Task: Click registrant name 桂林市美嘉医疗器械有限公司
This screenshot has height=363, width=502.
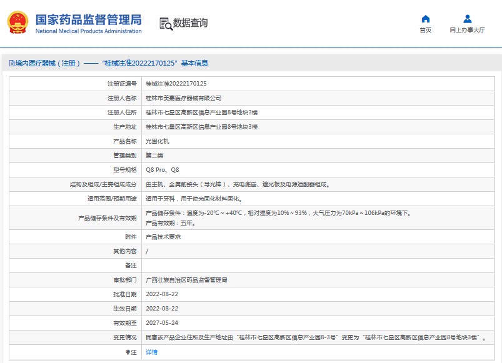Action: [x=183, y=98]
